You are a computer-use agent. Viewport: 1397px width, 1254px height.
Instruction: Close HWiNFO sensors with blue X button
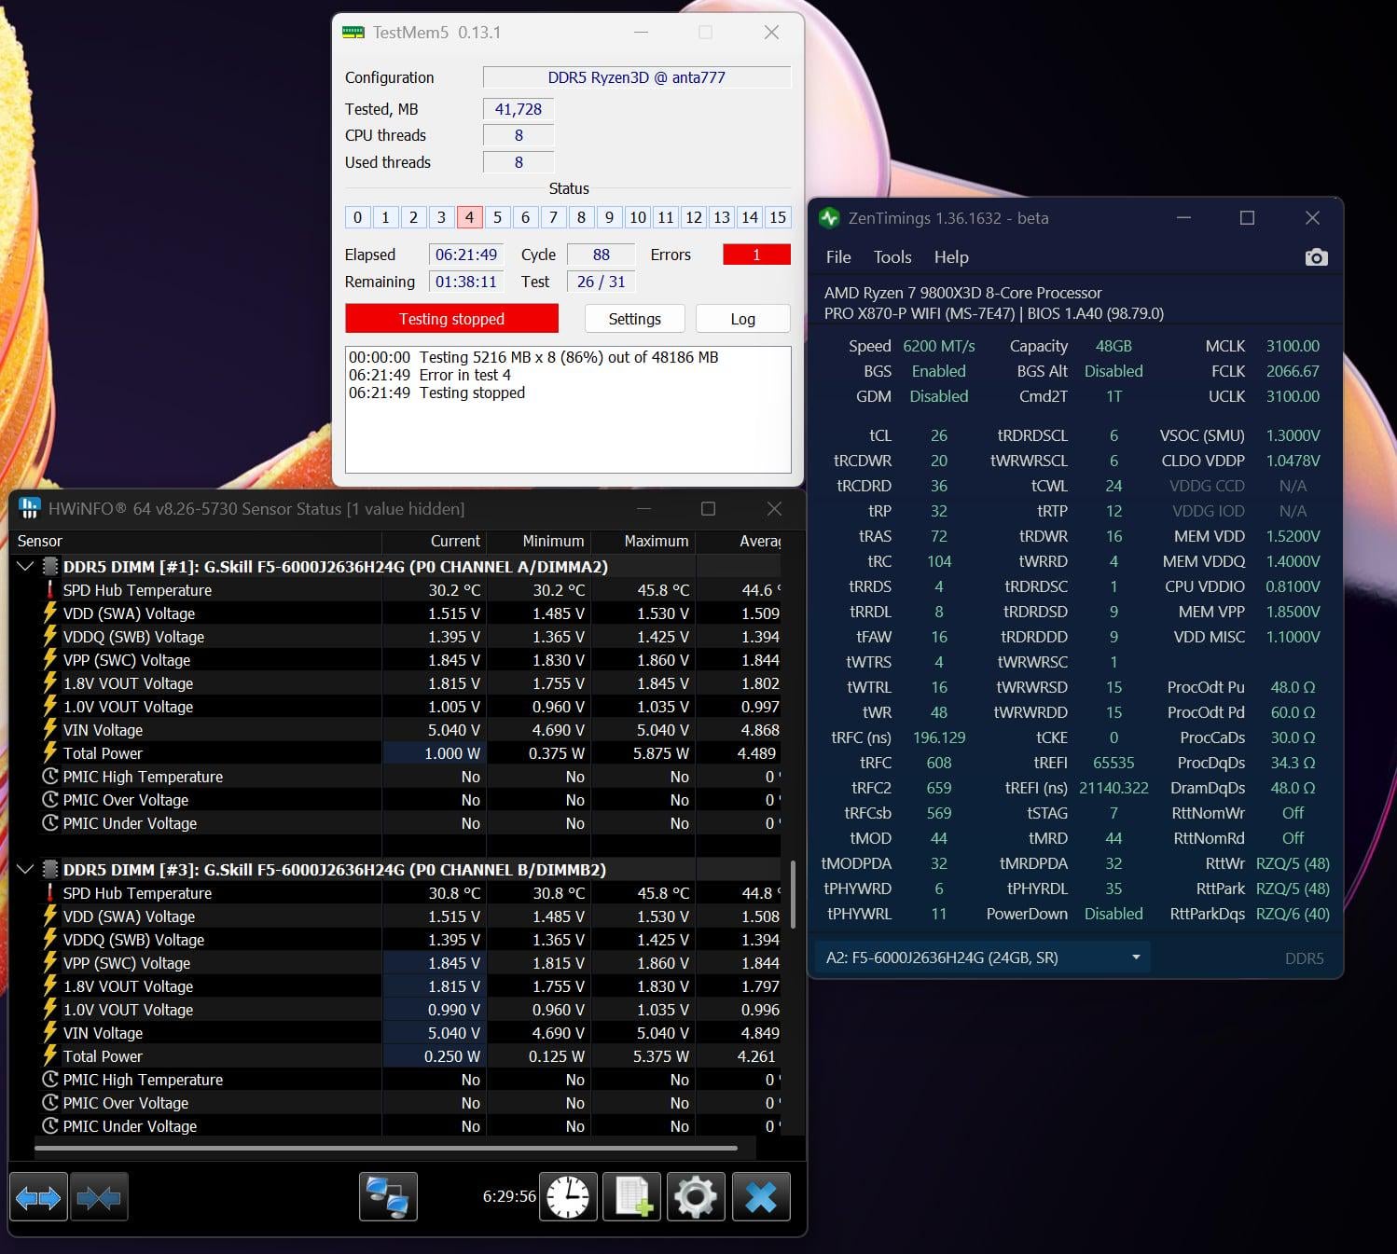pyautogui.click(x=761, y=1197)
